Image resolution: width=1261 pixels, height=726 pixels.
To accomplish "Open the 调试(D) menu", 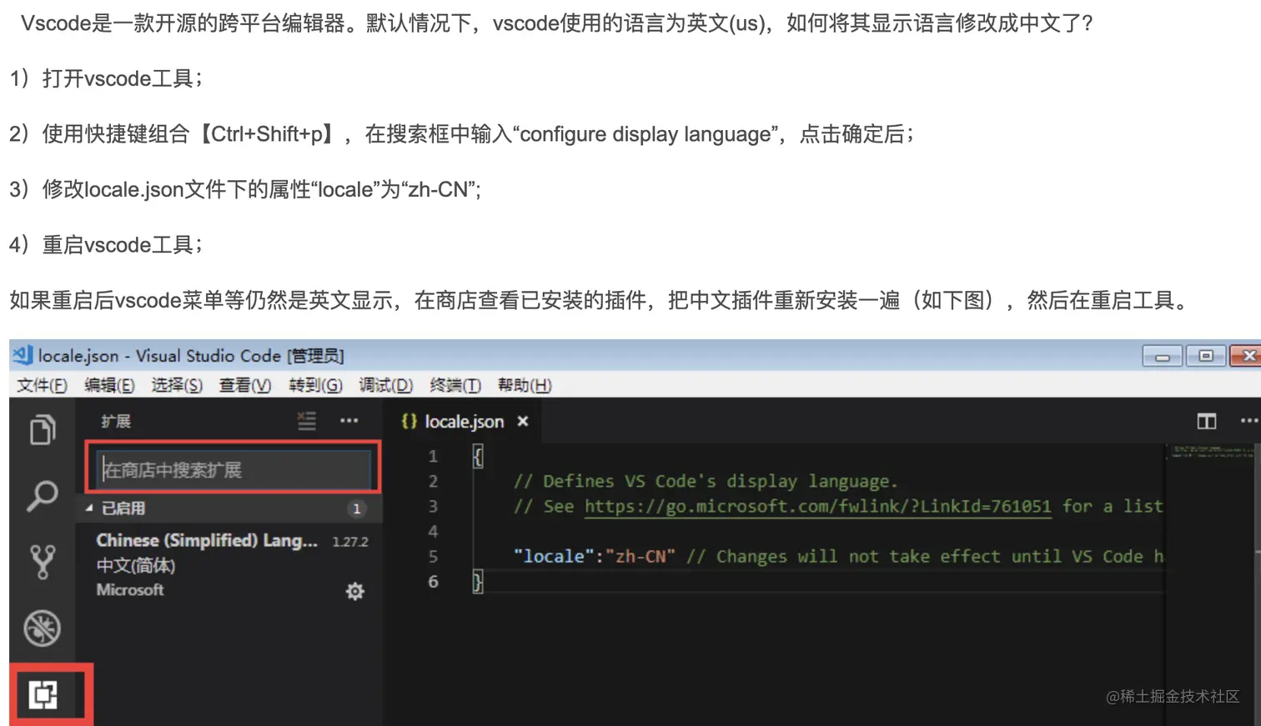I will tap(385, 385).
